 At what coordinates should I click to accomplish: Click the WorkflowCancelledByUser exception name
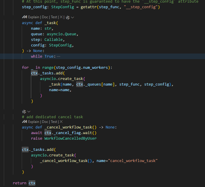(71, 138)
